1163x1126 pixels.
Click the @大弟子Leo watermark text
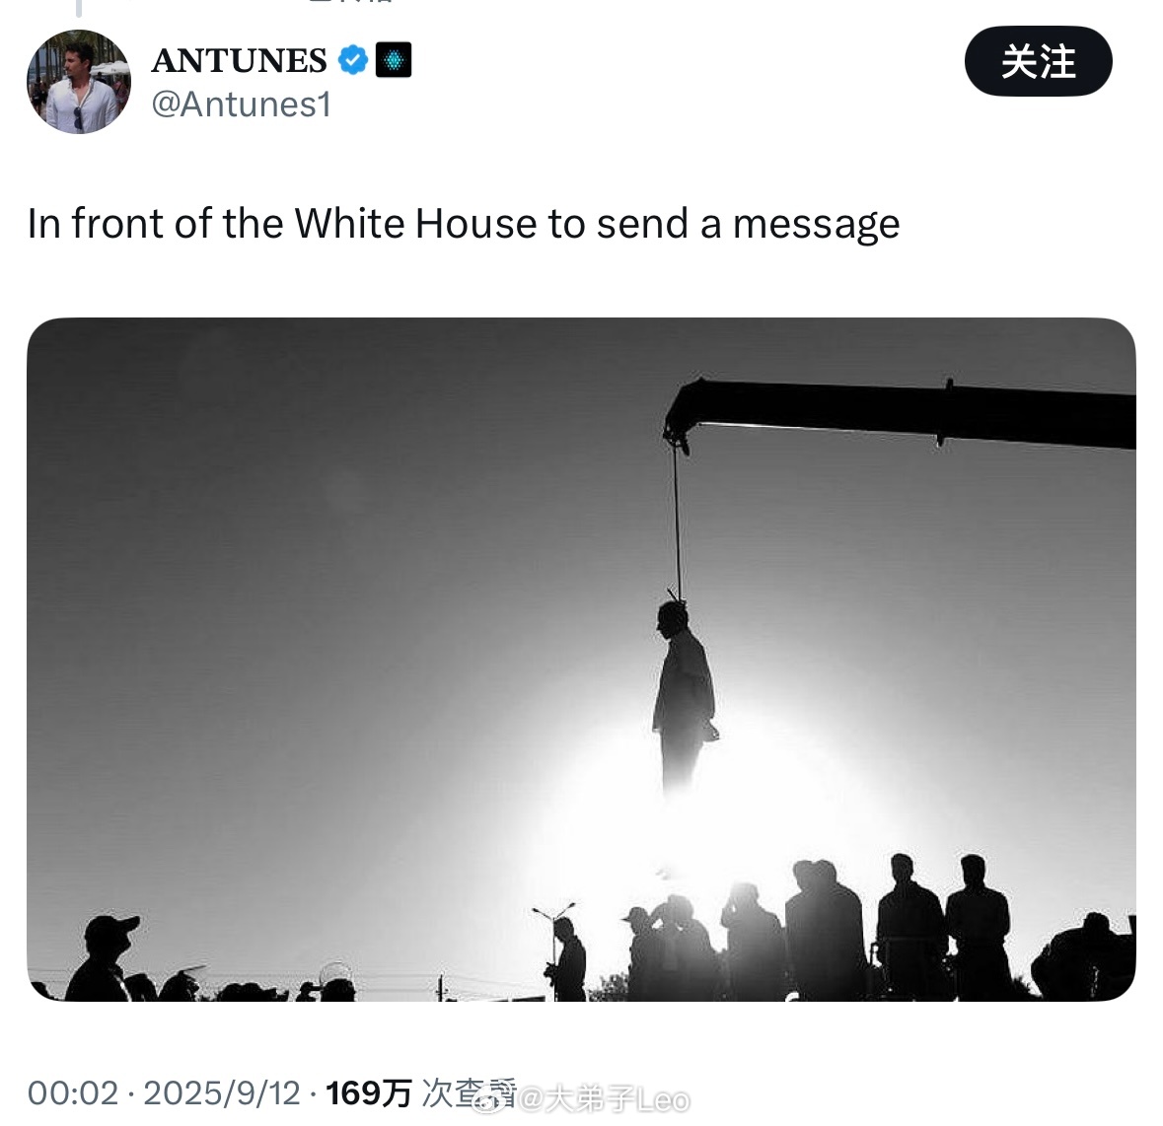point(605,1099)
